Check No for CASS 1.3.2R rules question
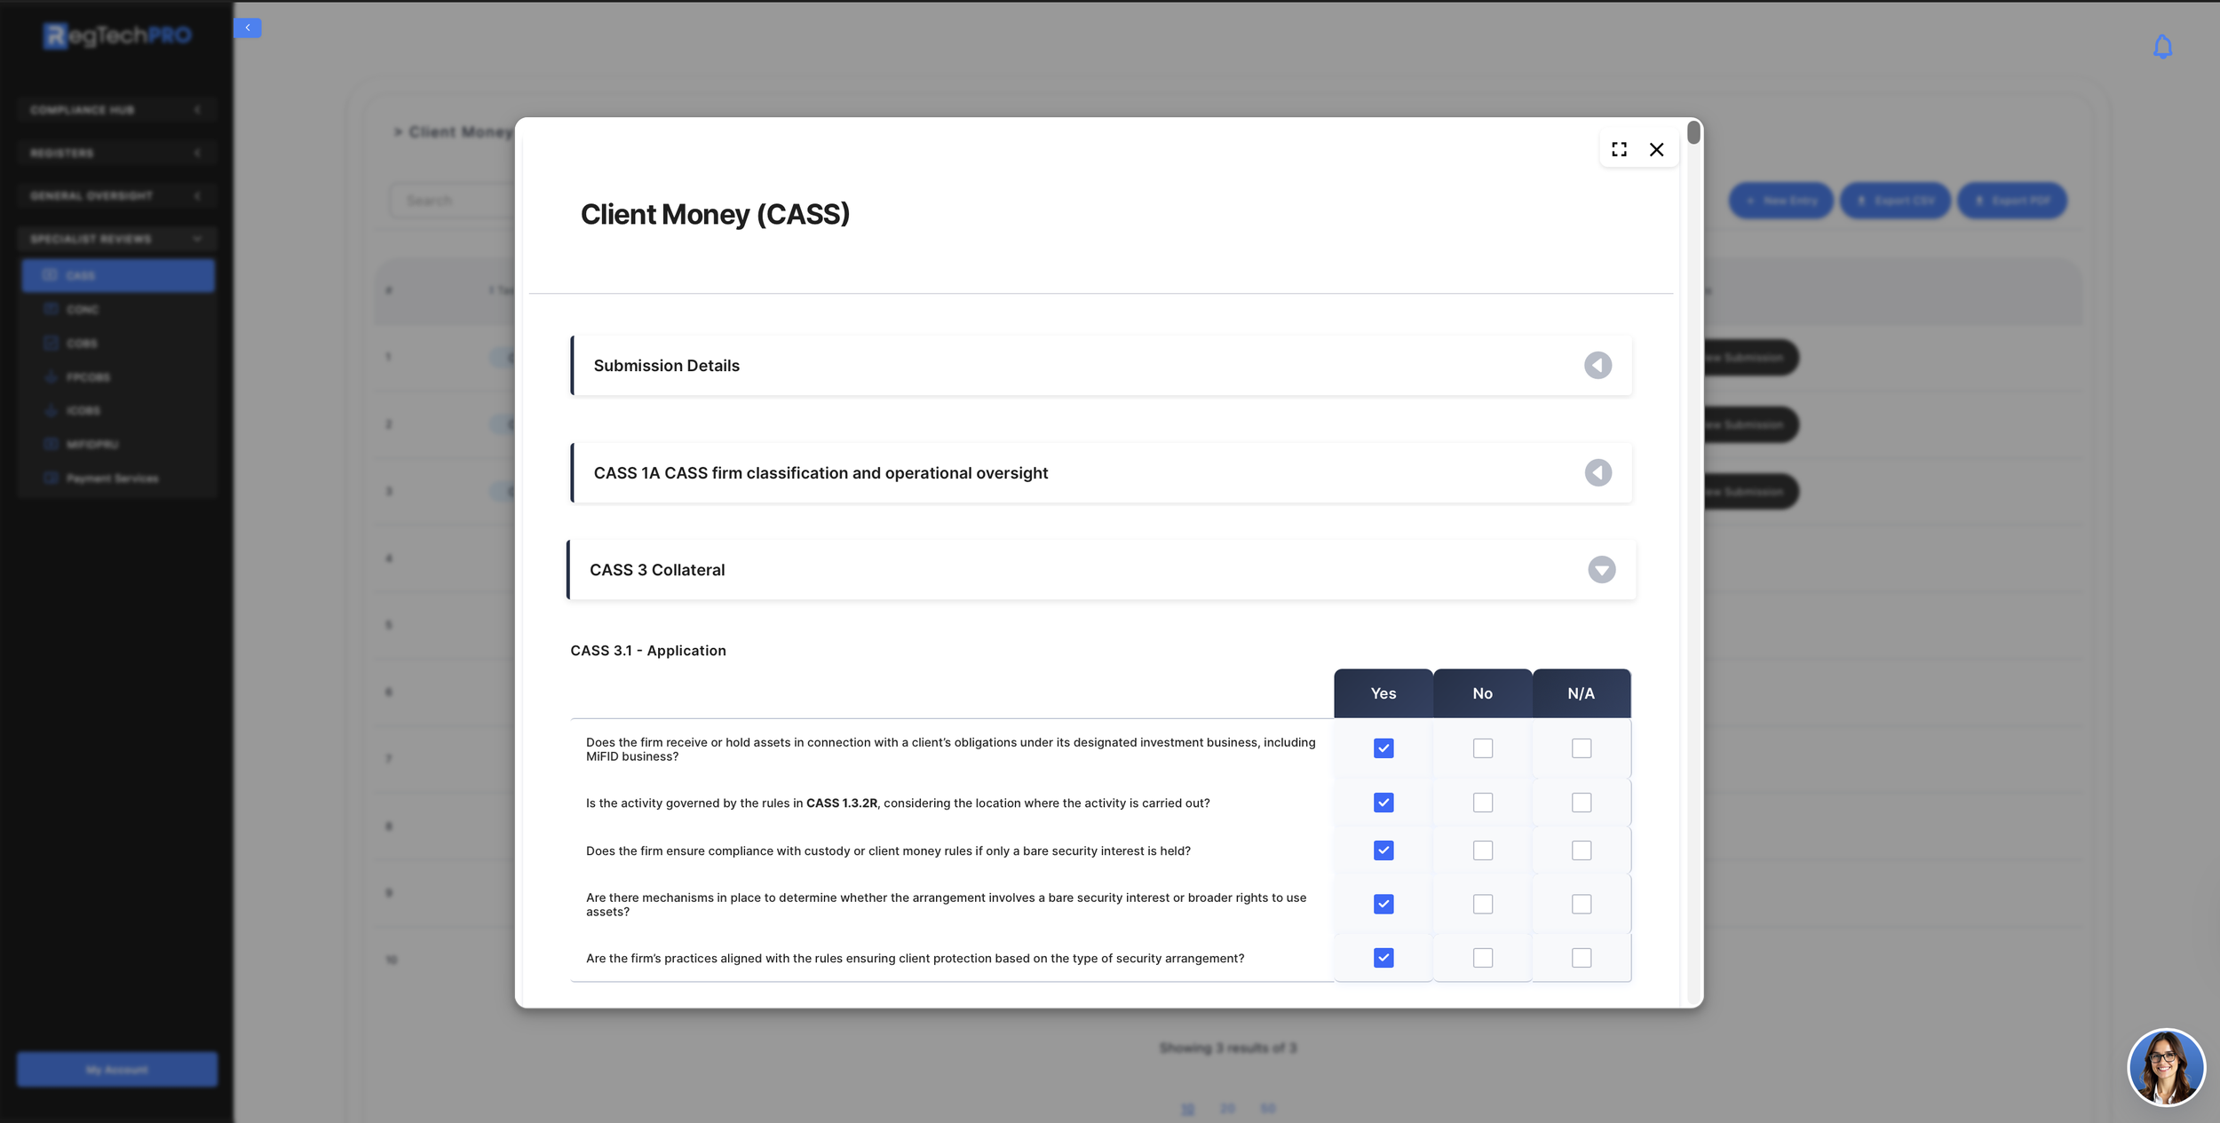The width and height of the screenshot is (2220, 1123). pos(1482,803)
